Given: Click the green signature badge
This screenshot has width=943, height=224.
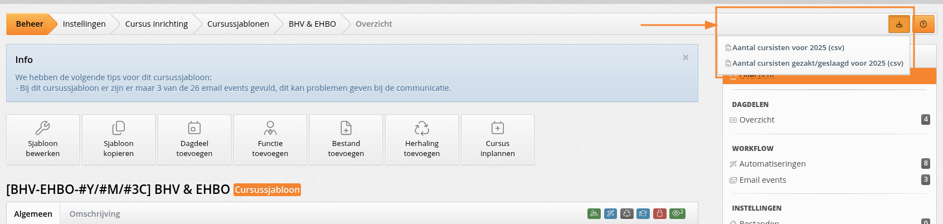Looking at the screenshot, I should [x=594, y=213].
